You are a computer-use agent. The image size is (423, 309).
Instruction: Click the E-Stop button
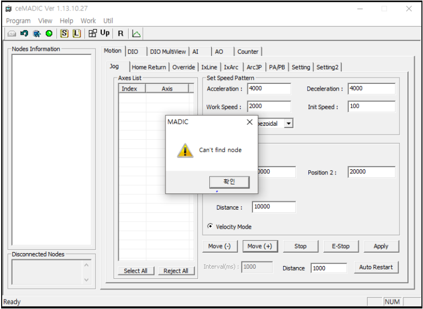tap(340, 246)
